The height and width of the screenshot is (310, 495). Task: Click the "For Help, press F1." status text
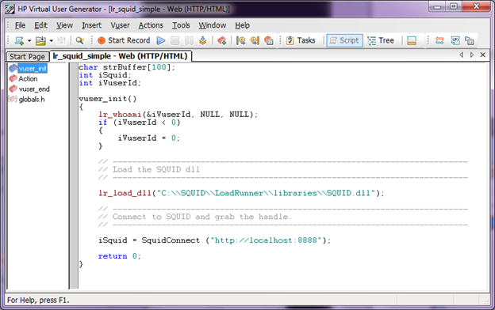point(38,300)
